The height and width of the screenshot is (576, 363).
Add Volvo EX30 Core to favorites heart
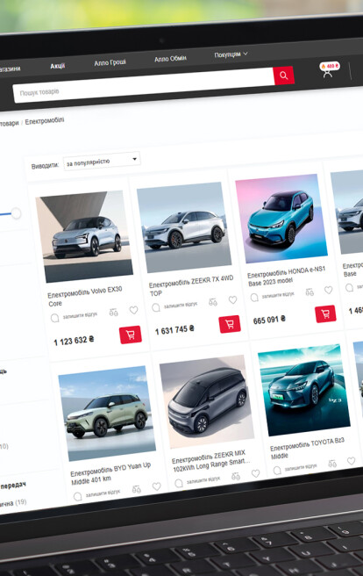click(x=134, y=311)
